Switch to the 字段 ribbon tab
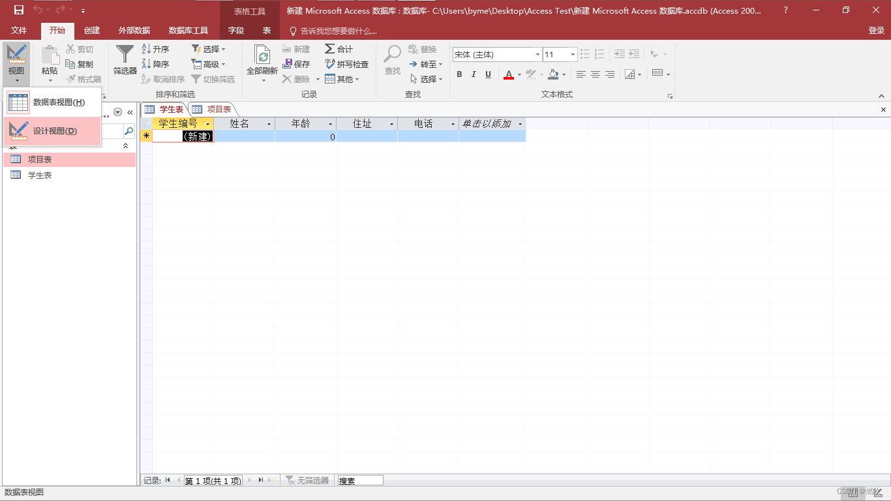 [236, 31]
